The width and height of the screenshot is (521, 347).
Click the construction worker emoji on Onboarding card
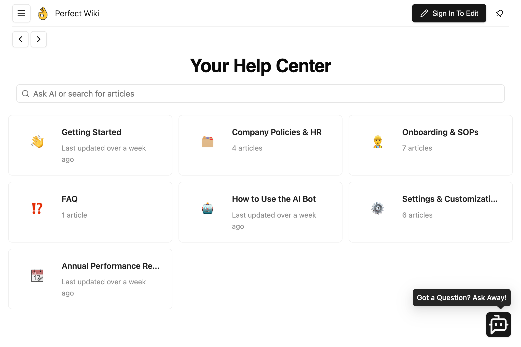378,142
